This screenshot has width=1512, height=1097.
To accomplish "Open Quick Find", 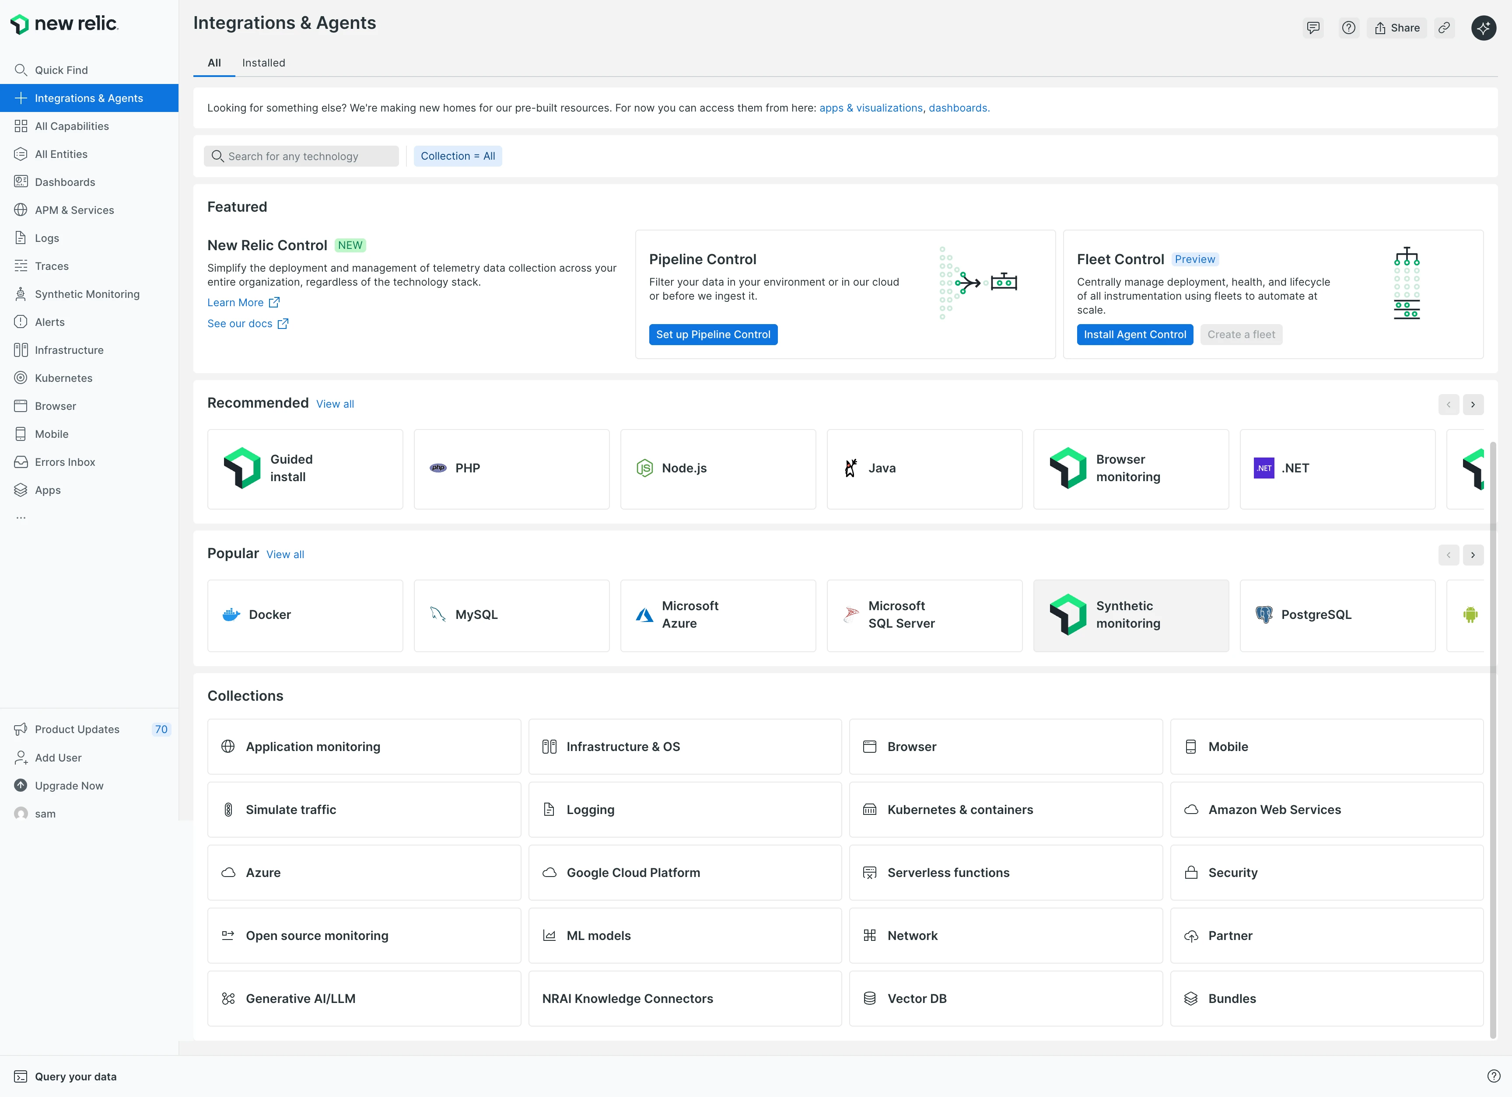I will (x=89, y=70).
